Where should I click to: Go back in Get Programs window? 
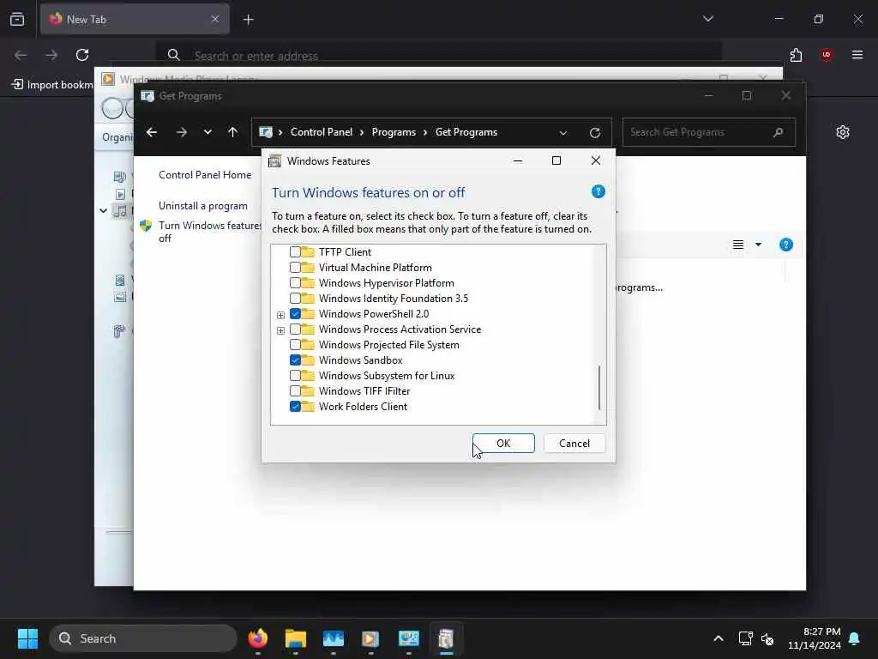(x=152, y=132)
